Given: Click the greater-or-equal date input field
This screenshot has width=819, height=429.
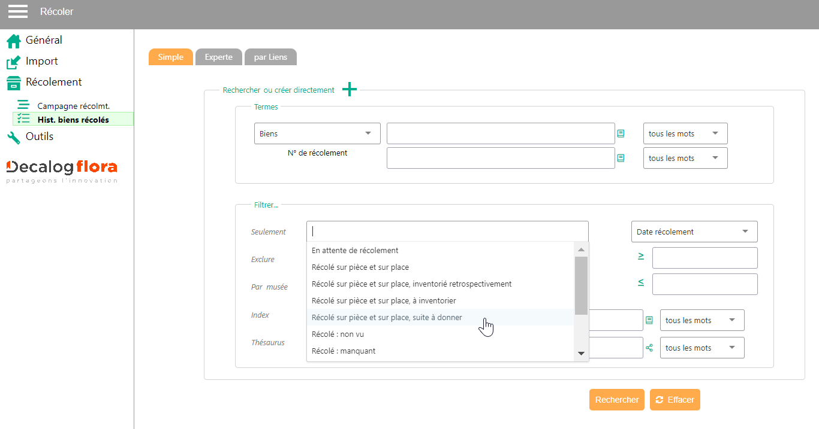Looking at the screenshot, I should pos(704,258).
